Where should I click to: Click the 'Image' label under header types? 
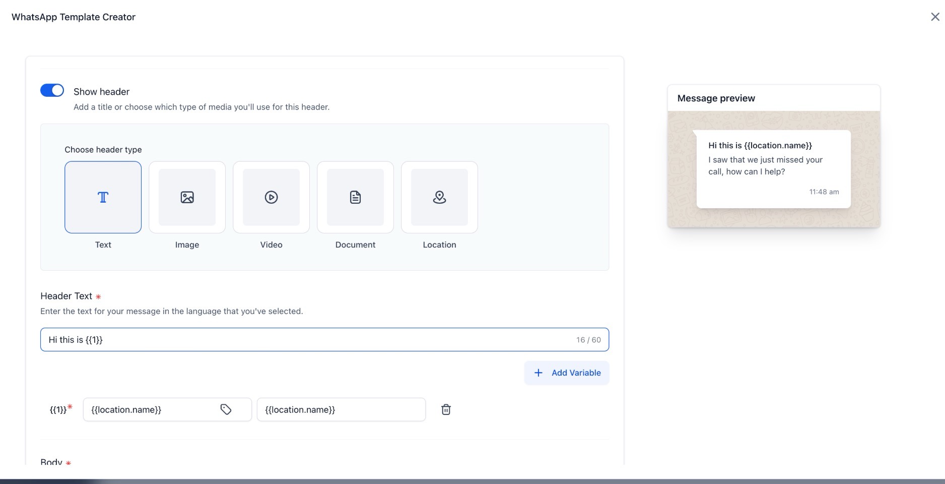point(187,245)
